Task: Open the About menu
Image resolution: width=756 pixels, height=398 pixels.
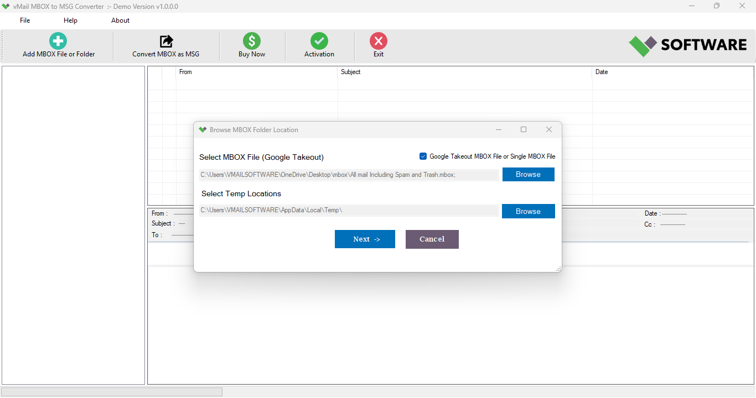Action: click(120, 20)
